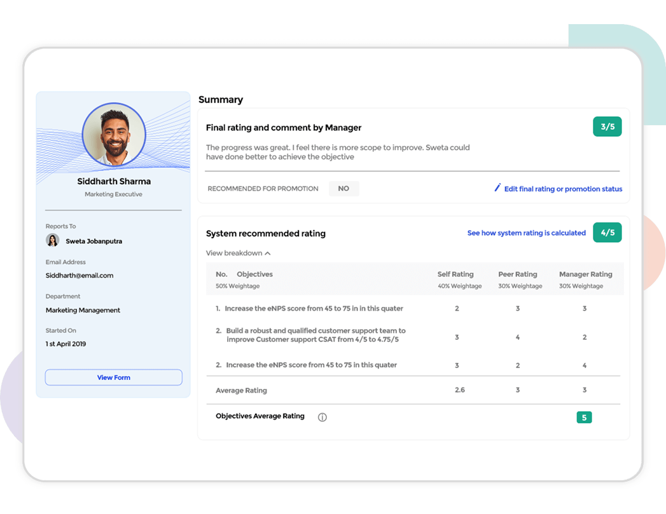Click the 40% Weightage label under Self Rating
The height and width of the screenshot is (514, 666).
(x=459, y=286)
